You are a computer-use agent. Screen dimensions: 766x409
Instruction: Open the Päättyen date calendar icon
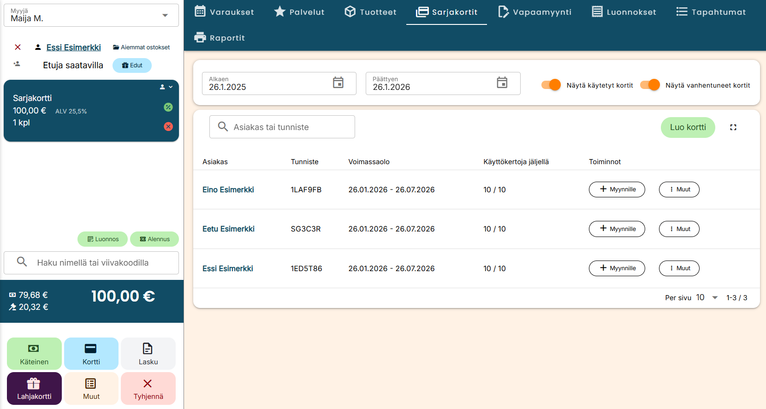point(502,83)
